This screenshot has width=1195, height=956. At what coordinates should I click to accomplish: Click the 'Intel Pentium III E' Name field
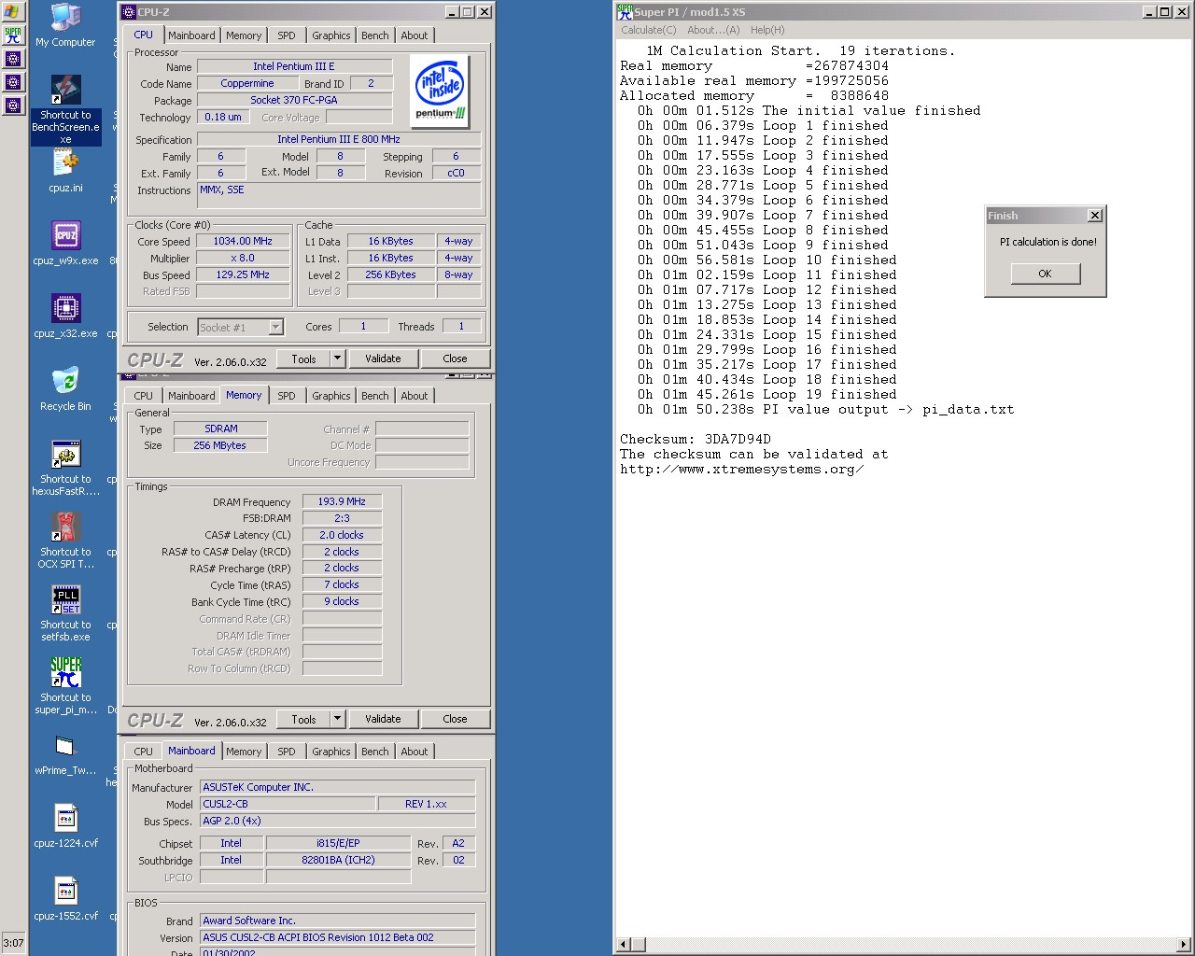coord(294,66)
